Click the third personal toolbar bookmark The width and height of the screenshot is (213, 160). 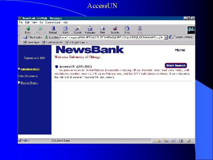point(76,42)
